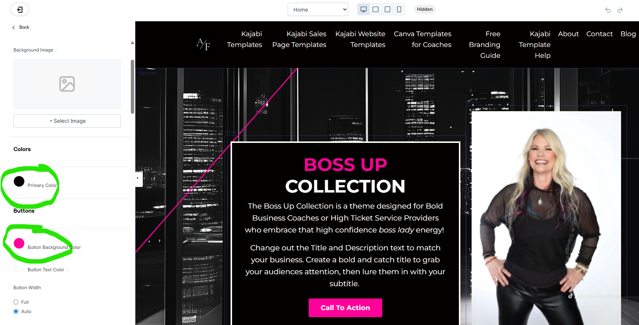Open the Kajabi Templates nav item

point(244,39)
